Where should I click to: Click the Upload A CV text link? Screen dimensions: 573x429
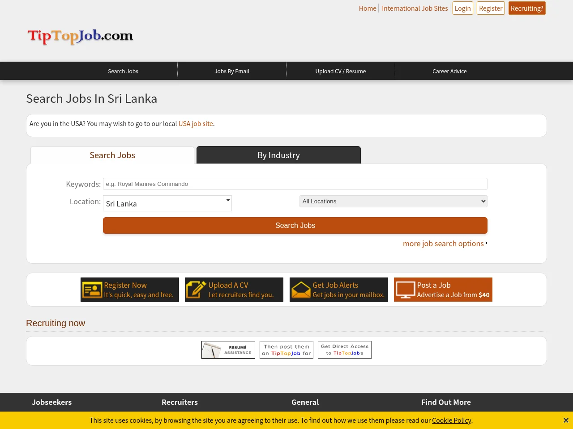(x=228, y=285)
